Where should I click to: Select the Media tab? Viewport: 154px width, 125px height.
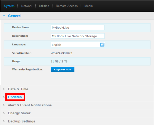89,6
